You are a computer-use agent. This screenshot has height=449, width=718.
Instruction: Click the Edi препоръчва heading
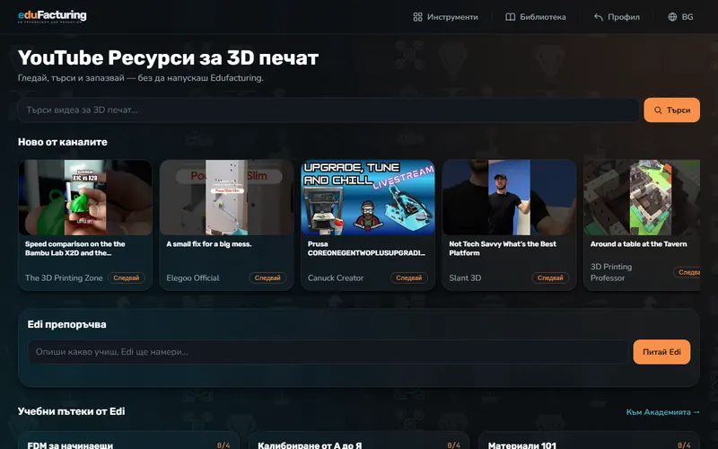(x=66, y=324)
